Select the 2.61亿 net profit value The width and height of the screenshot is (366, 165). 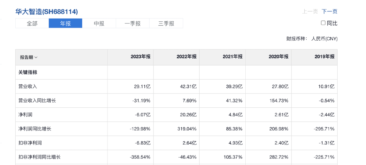[x=282, y=115]
